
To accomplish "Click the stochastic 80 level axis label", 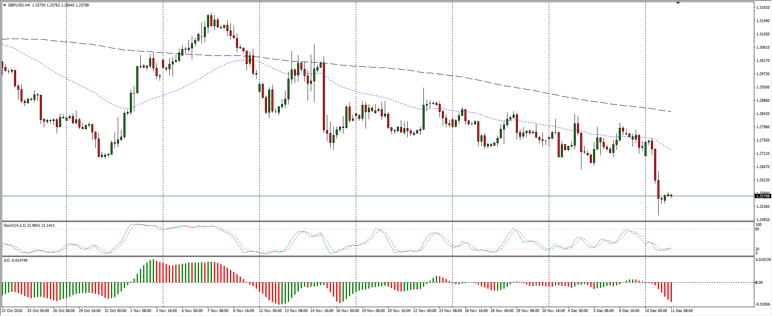I will pos(757,229).
